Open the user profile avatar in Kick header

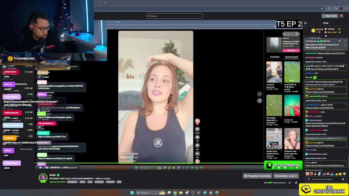click(x=341, y=16)
